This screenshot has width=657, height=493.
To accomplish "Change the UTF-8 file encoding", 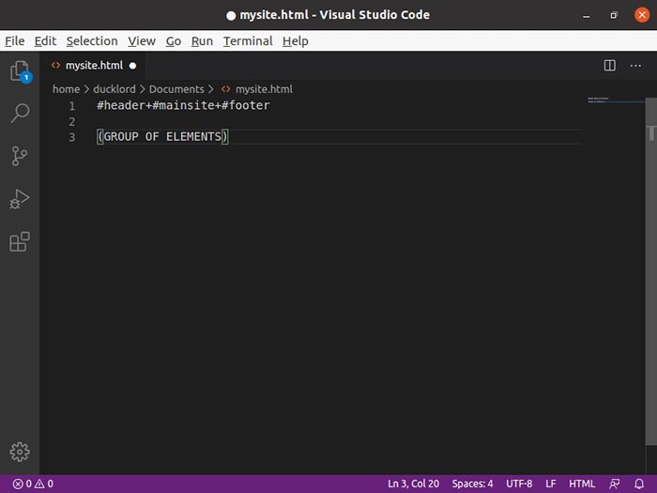I will click(x=519, y=484).
